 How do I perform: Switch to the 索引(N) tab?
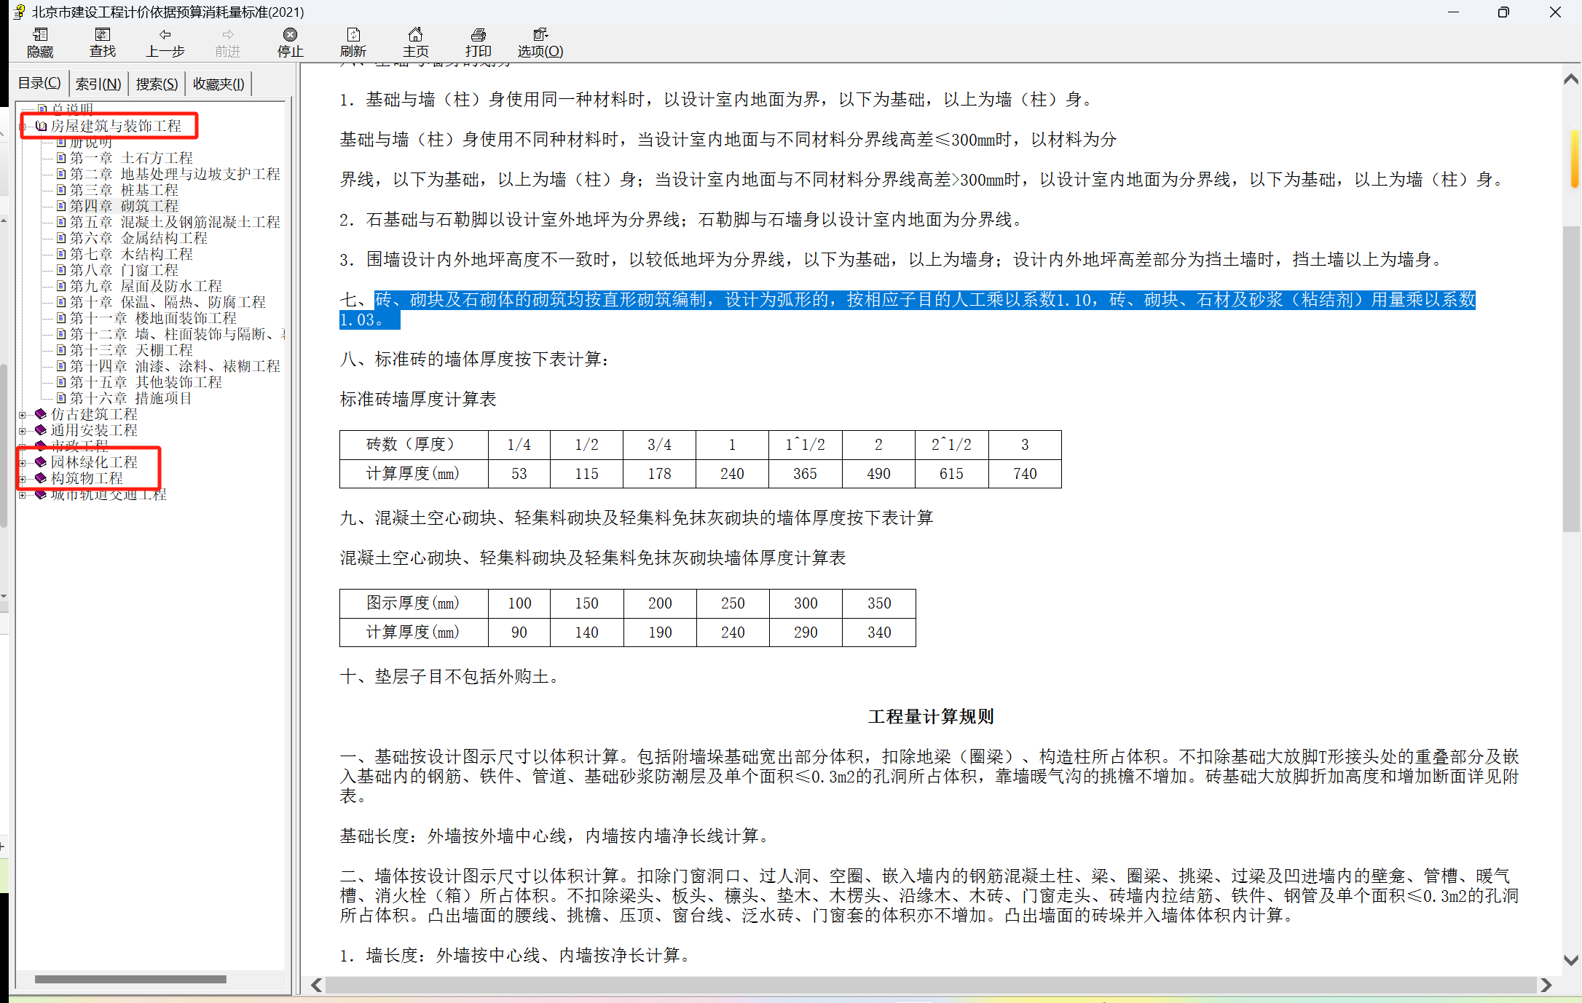pos(98,84)
